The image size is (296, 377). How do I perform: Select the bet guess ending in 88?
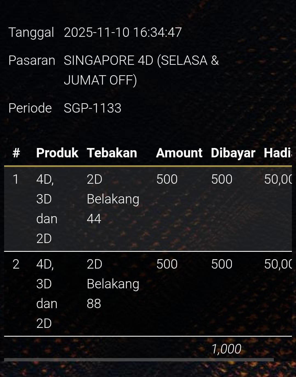[x=113, y=284]
